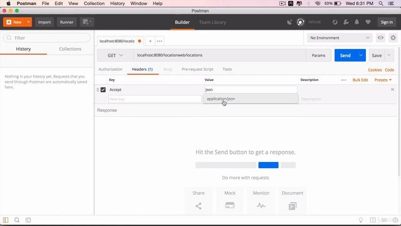Open tab options ellipsis menu
The width and height of the screenshot is (401, 226).
pos(159,41)
